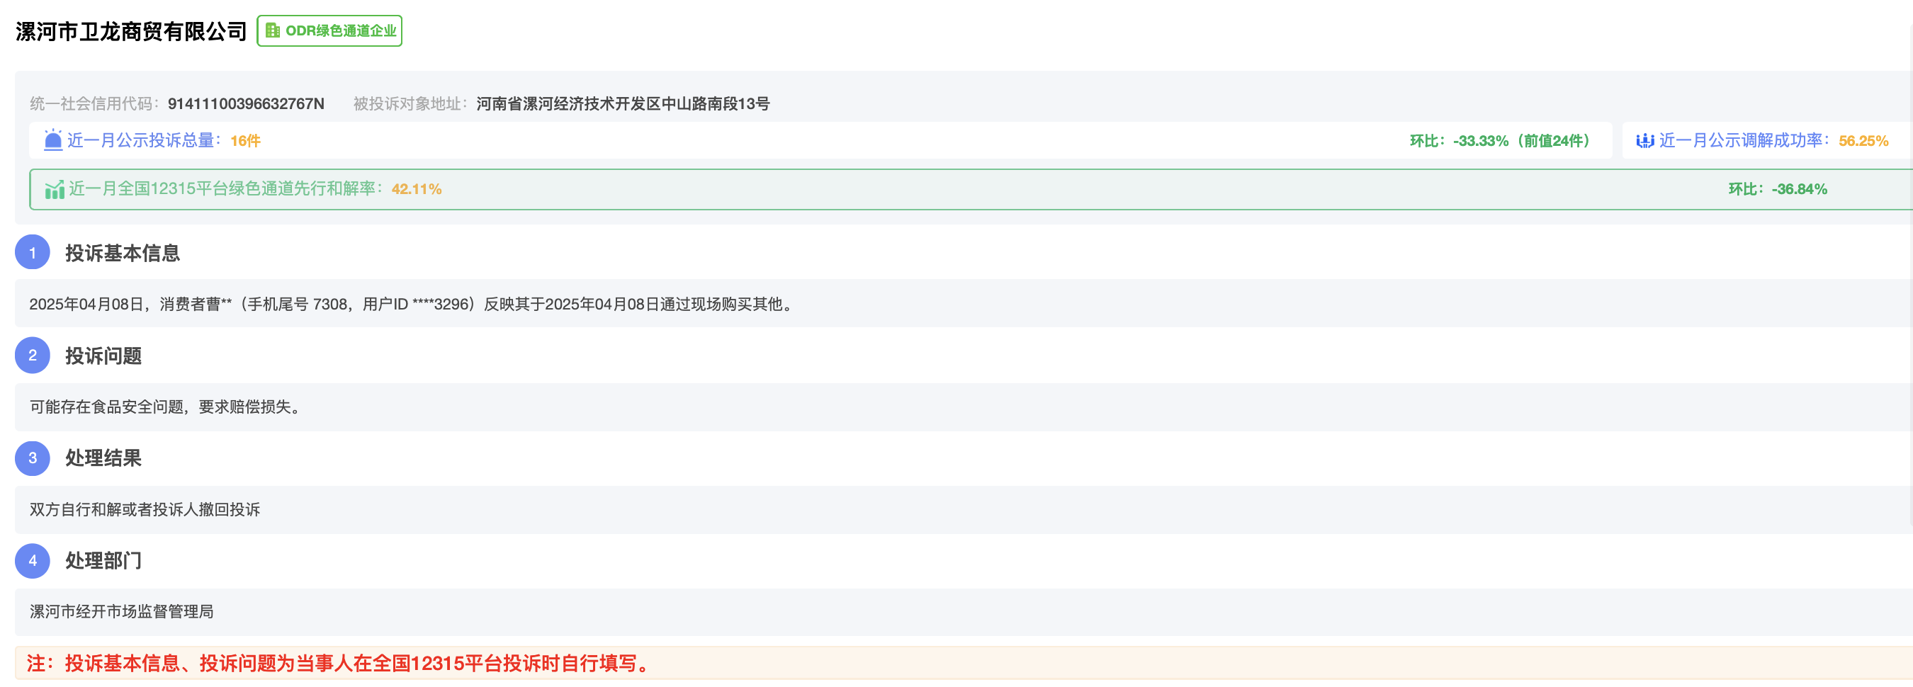Click the label 近一月公示调解成功率

tap(1744, 140)
